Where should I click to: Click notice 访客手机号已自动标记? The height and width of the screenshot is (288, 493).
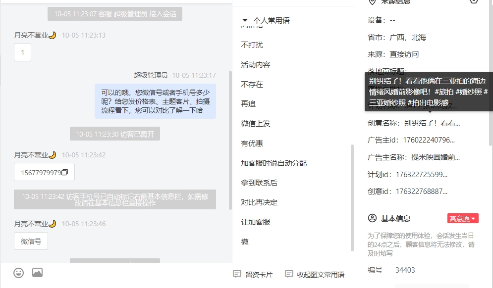pos(115,199)
